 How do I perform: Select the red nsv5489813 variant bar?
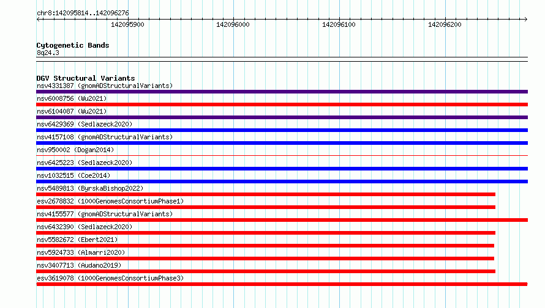click(266, 194)
